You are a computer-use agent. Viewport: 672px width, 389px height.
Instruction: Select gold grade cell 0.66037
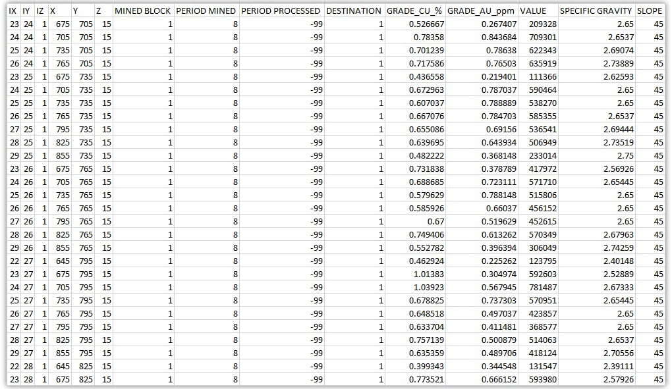482,209
